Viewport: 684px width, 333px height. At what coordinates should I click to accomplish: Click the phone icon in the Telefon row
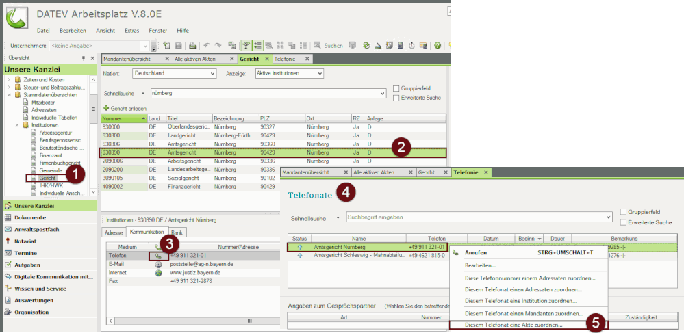tap(158, 256)
